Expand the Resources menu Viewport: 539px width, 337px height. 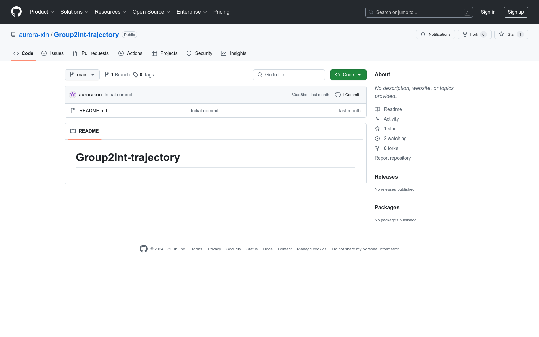point(110,12)
